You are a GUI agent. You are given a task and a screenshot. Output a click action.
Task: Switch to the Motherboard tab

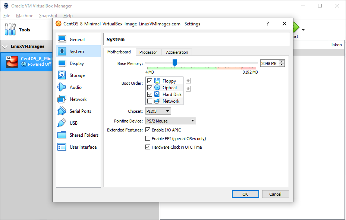(119, 52)
